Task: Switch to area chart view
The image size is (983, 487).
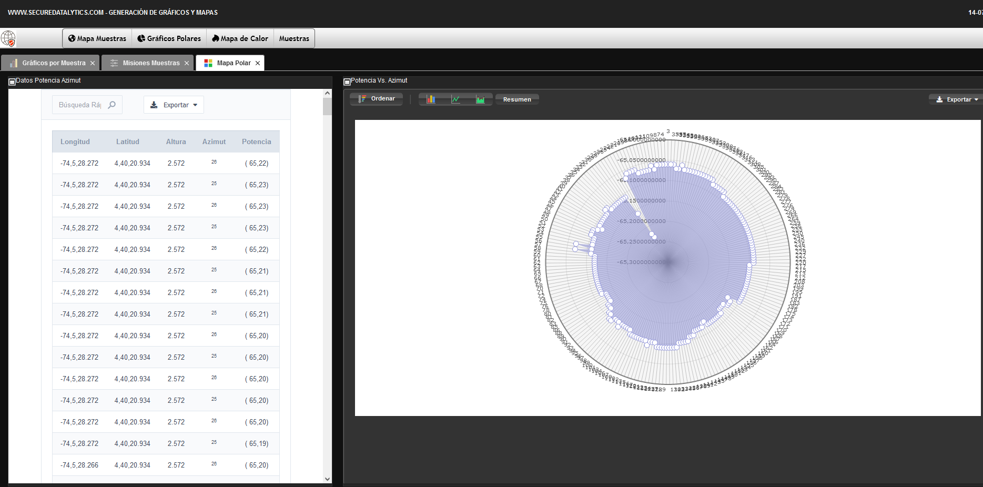Action: click(x=480, y=99)
